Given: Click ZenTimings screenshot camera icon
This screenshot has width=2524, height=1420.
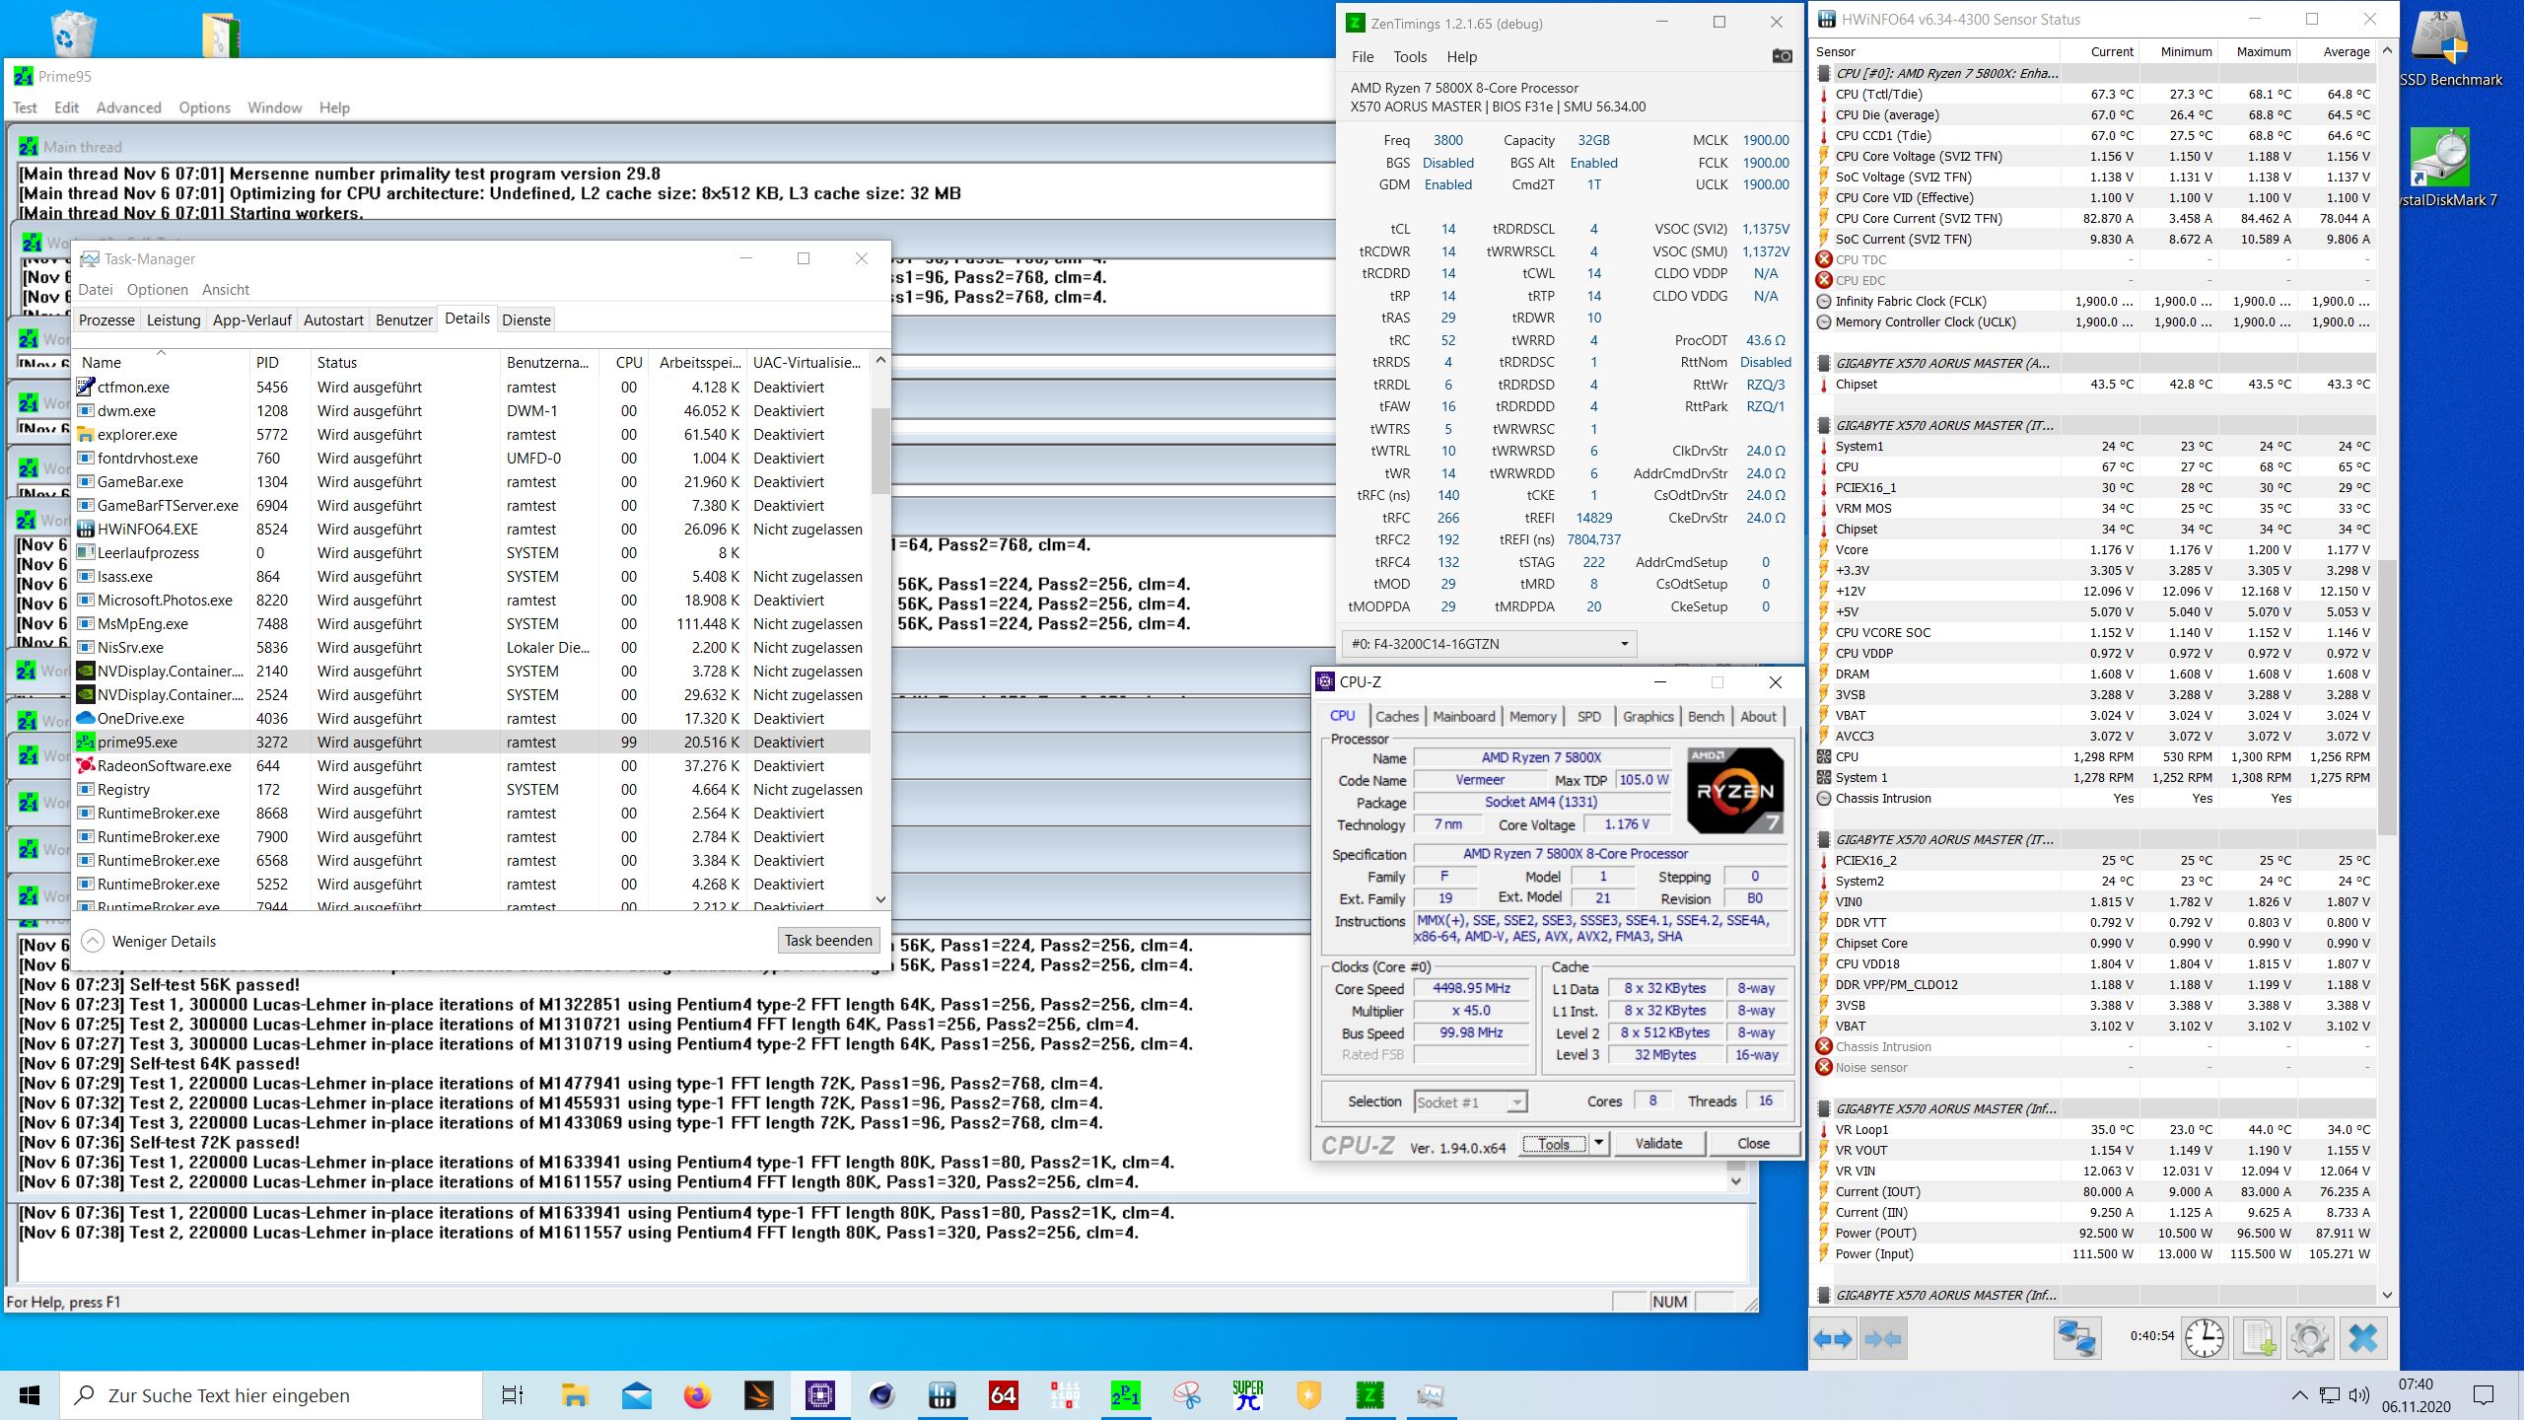Looking at the screenshot, I should coord(1782,56).
